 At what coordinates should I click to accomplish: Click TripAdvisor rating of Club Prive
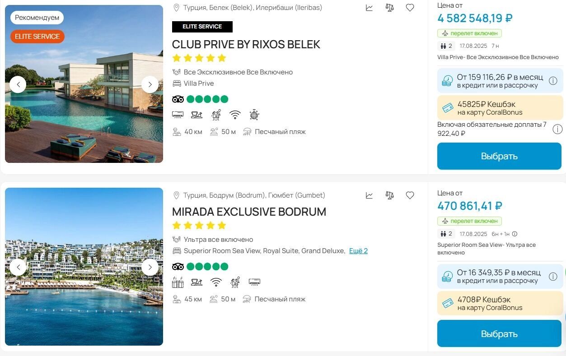coord(200,99)
